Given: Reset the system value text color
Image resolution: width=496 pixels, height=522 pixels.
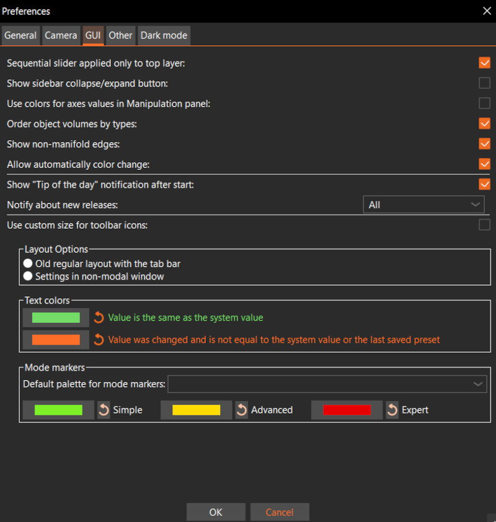Looking at the screenshot, I should (99, 317).
